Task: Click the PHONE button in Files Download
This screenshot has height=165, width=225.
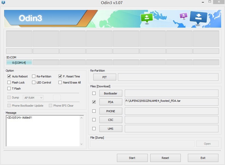Action: [x=111, y=111]
